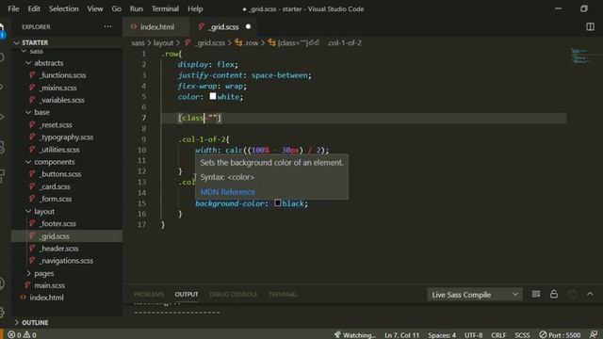Switch to the index.html editor tab

[x=156, y=27]
